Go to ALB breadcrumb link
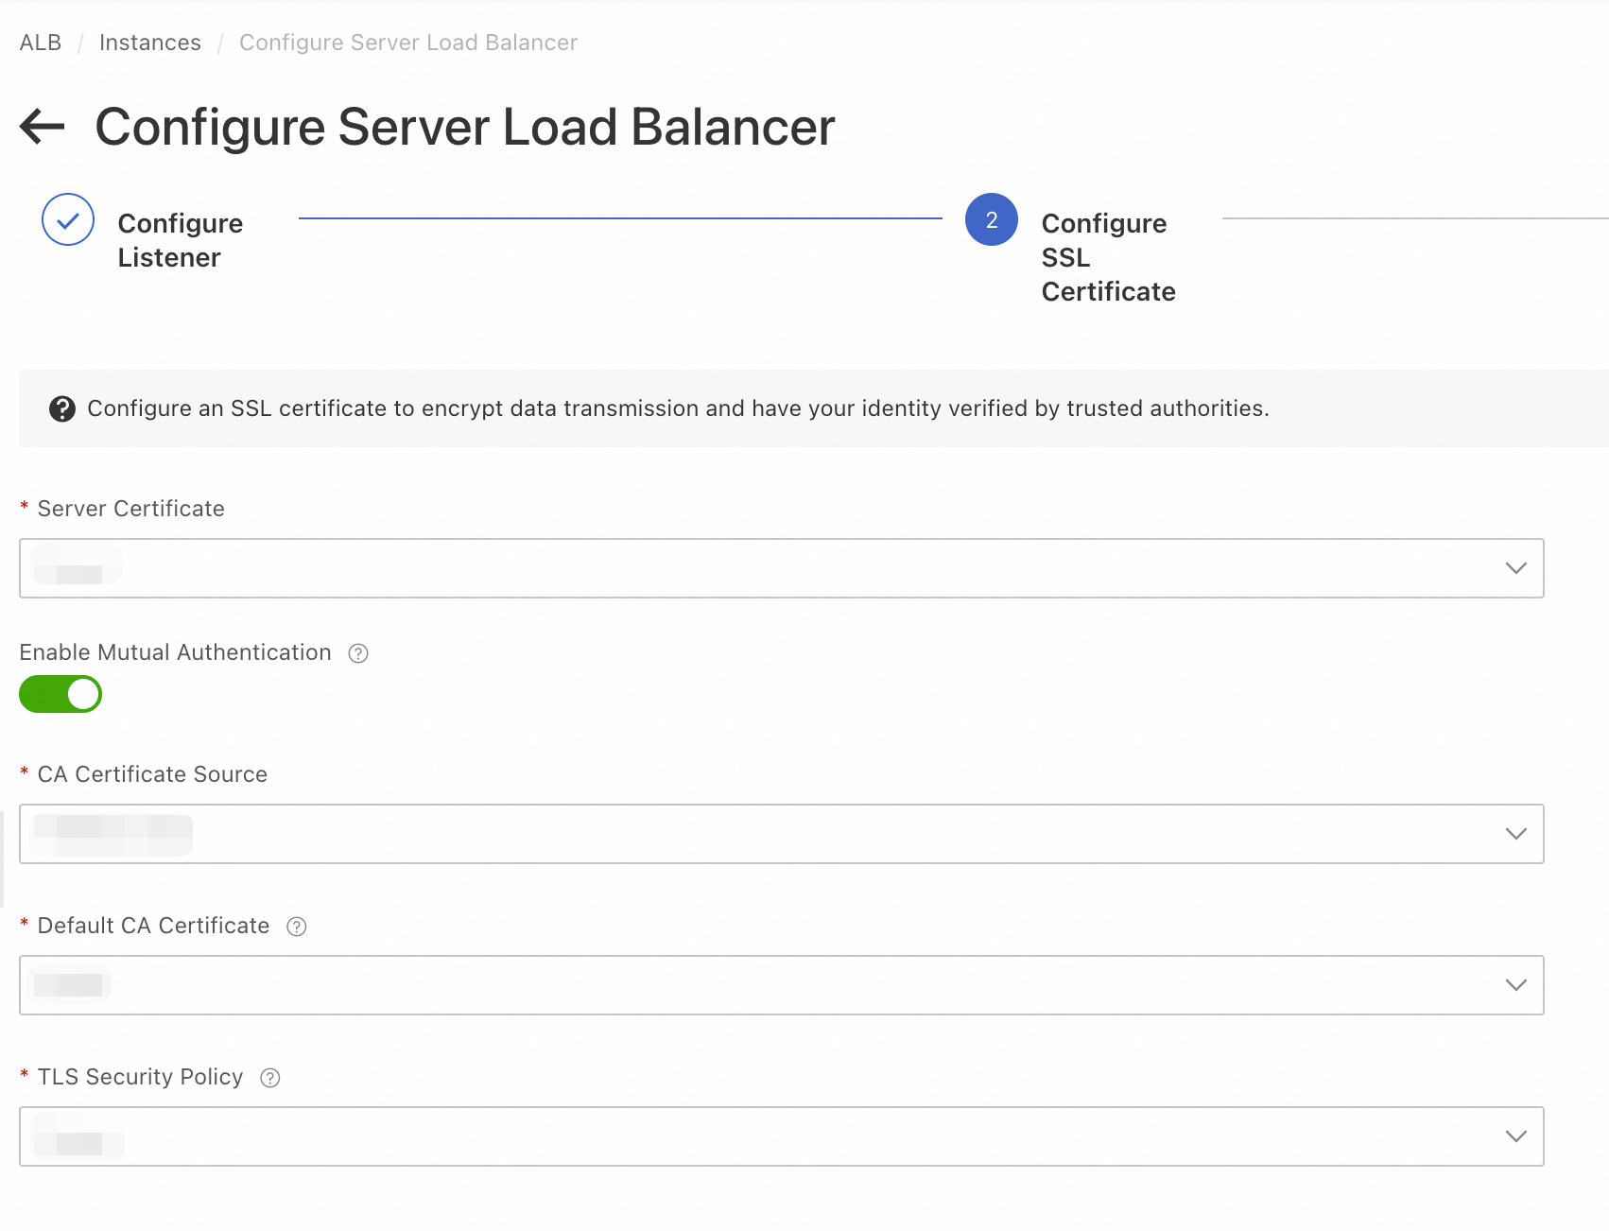Screen dimensions: 1609x1231 pos(41,43)
